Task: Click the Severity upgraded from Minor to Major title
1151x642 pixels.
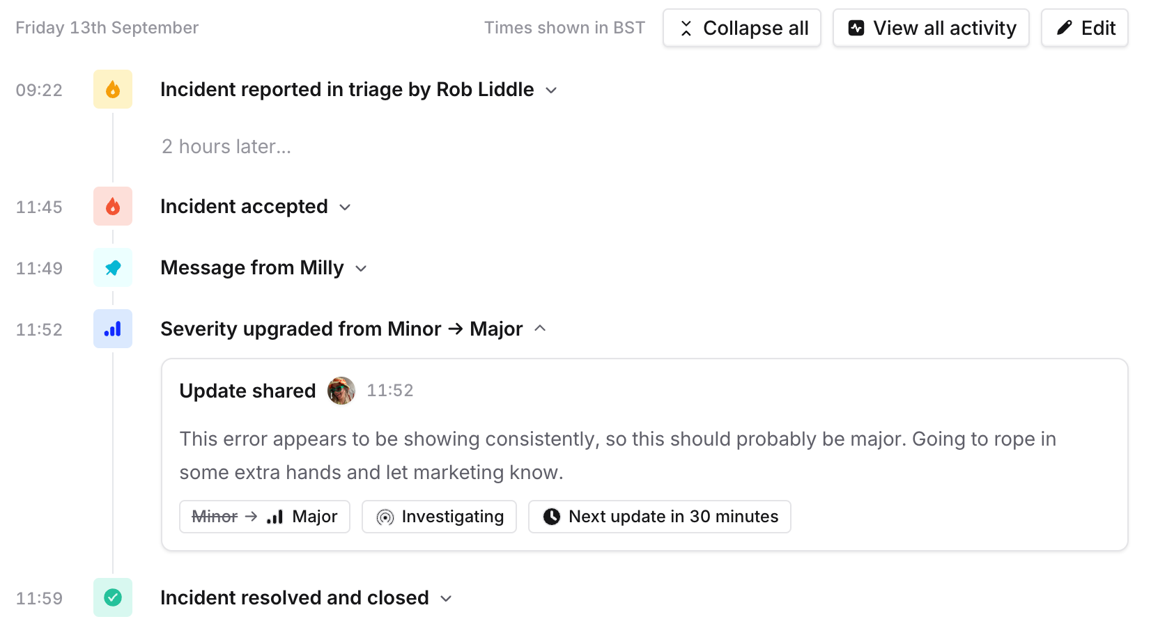Action: click(x=341, y=329)
